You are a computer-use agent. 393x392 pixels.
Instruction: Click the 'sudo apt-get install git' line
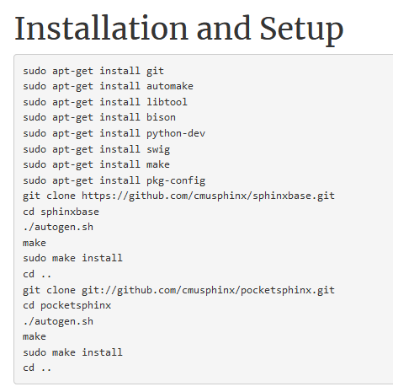click(x=93, y=71)
